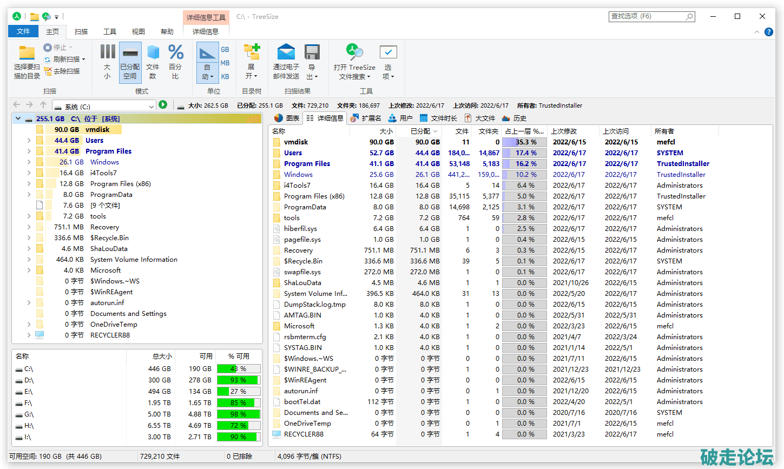Expand the Users folder in tree
This screenshot has height=469, width=784.
(x=29, y=141)
